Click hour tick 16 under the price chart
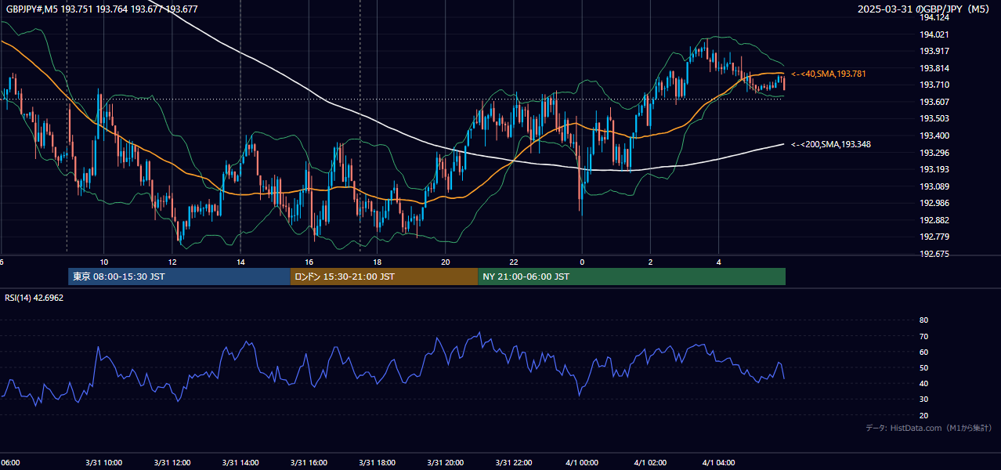The height and width of the screenshot is (470, 1001). (x=309, y=262)
